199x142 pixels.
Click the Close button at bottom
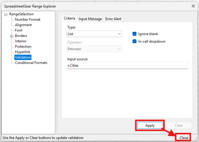tap(184, 137)
